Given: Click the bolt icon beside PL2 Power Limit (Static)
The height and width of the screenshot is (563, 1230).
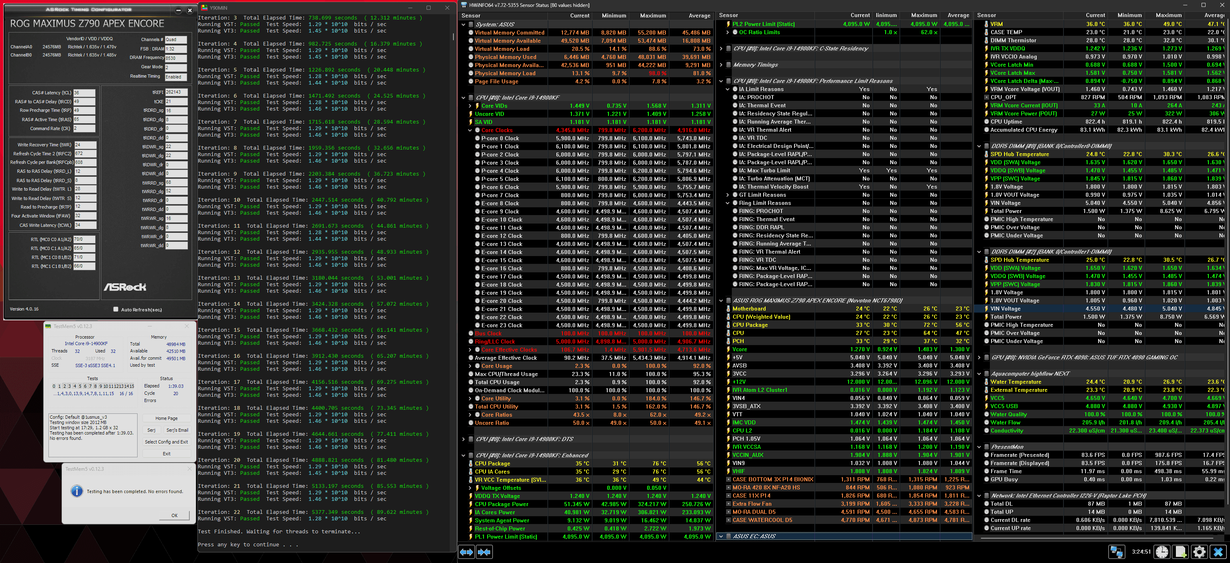Looking at the screenshot, I should (x=728, y=24).
